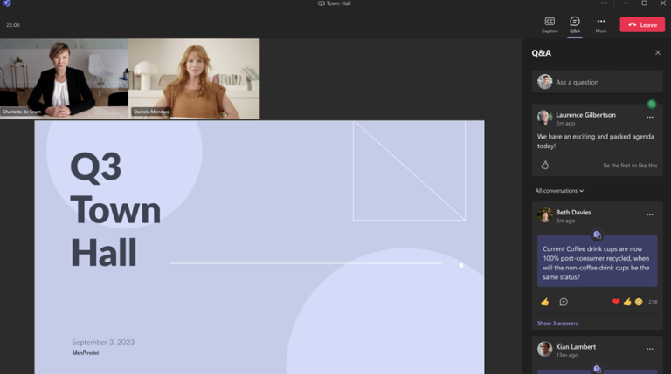Image resolution: width=671 pixels, height=374 pixels.
Task: Click the Teams app icon in title bar
Action: 7,3
